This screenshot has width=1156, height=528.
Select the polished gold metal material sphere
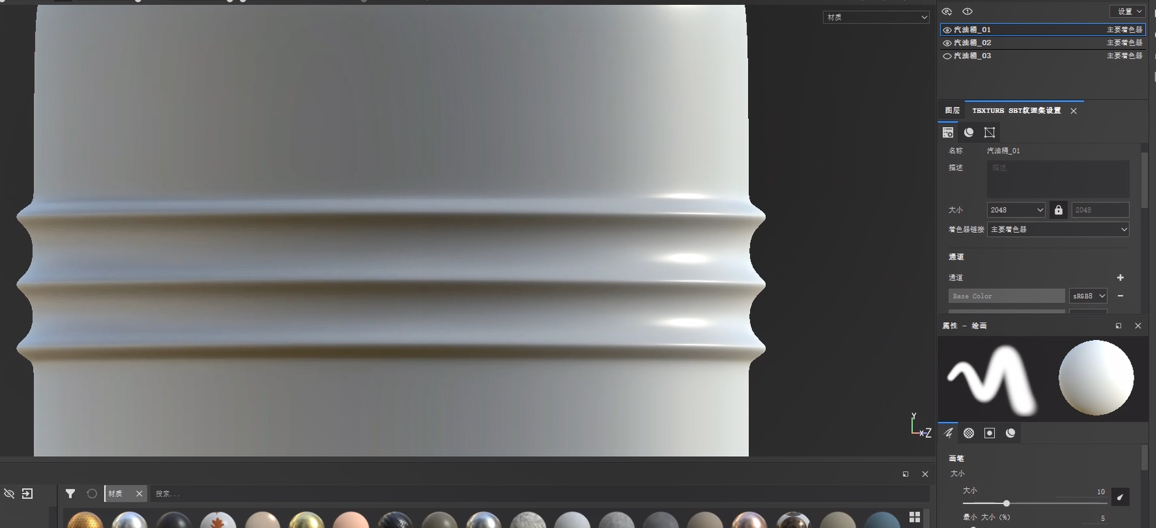pos(306,520)
